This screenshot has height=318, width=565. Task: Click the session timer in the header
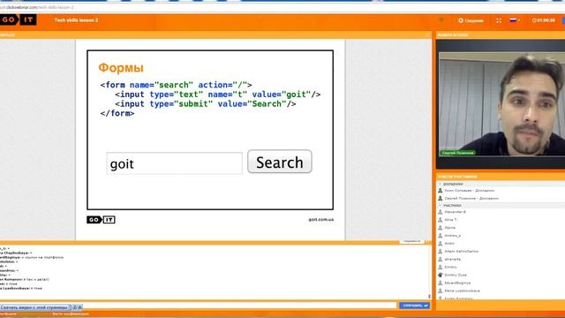544,20
